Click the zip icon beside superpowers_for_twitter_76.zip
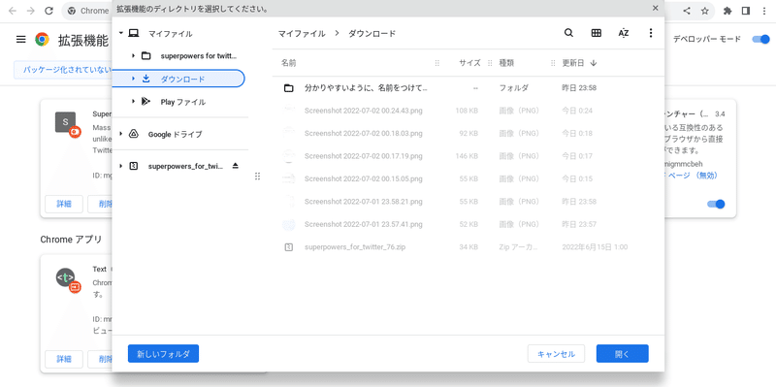The image size is (776, 387). click(x=289, y=246)
